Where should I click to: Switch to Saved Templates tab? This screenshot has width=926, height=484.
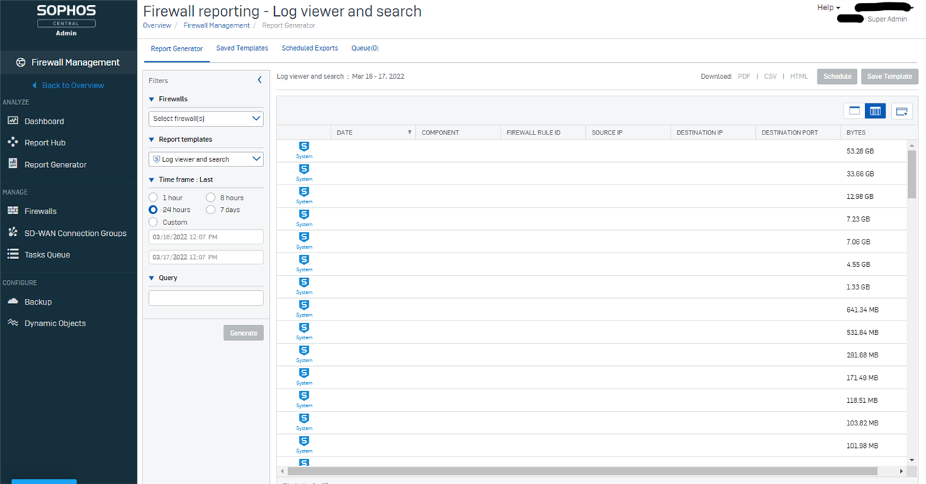coord(242,48)
